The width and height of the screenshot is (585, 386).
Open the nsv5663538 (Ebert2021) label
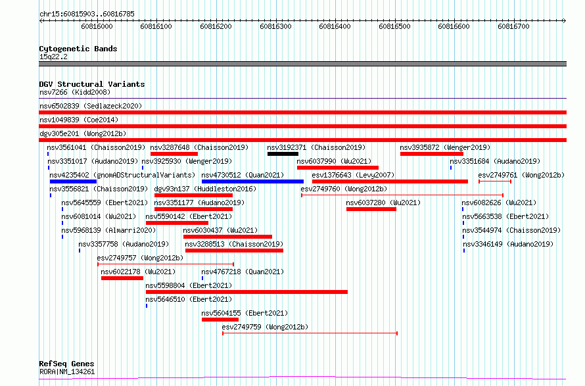pyautogui.click(x=505, y=216)
